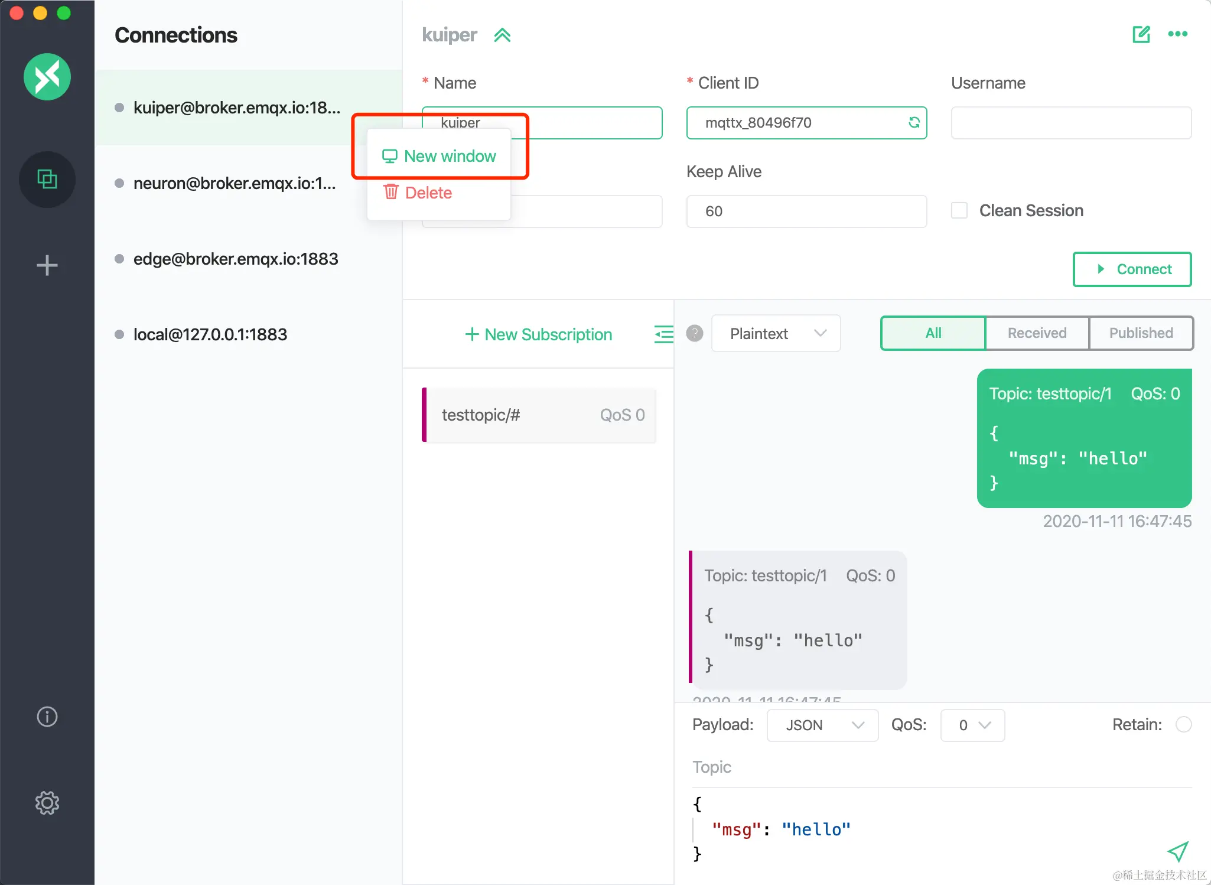Collapse the subscriptions list with the toggle icon
Screen dimensions: 1211x885
663,334
